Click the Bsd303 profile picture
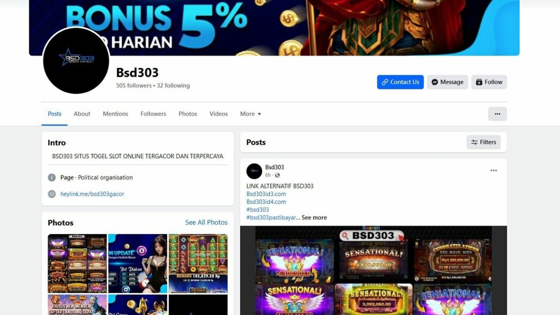This screenshot has width=560, height=315. (x=76, y=60)
